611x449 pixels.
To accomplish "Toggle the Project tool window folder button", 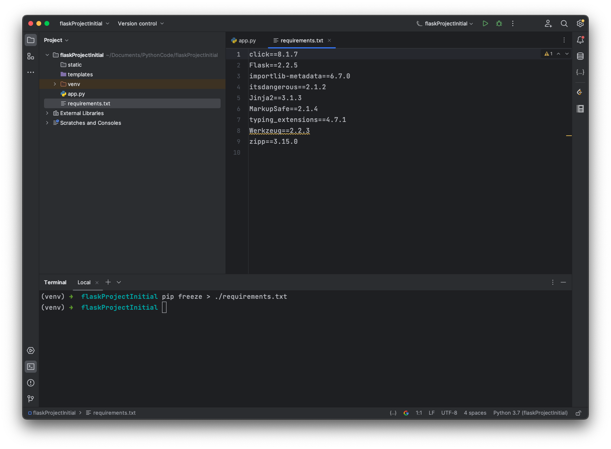I will coord(31,40).
